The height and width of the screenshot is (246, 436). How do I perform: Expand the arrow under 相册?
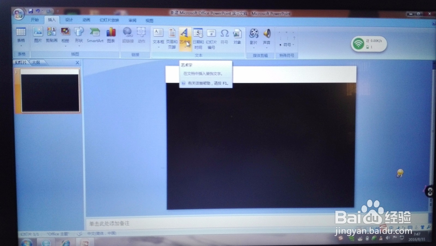[65, 46]
